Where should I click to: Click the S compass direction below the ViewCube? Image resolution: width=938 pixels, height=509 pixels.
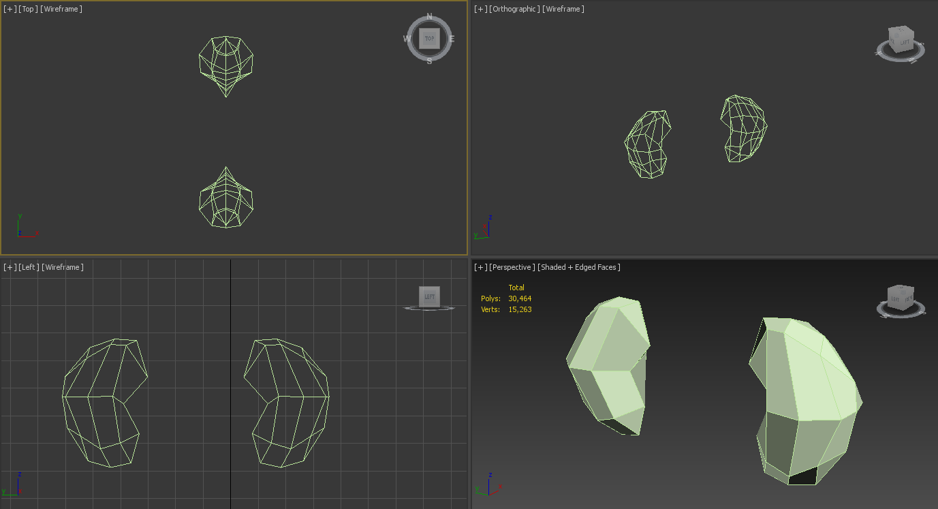pos(429,61)
